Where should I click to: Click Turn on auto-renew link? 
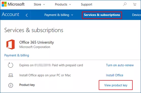[120, 65]
